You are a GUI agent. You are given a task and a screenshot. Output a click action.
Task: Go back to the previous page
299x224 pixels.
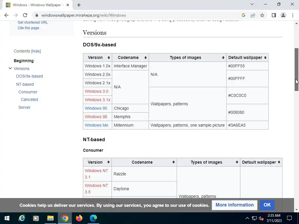click(x=6, y=15)
